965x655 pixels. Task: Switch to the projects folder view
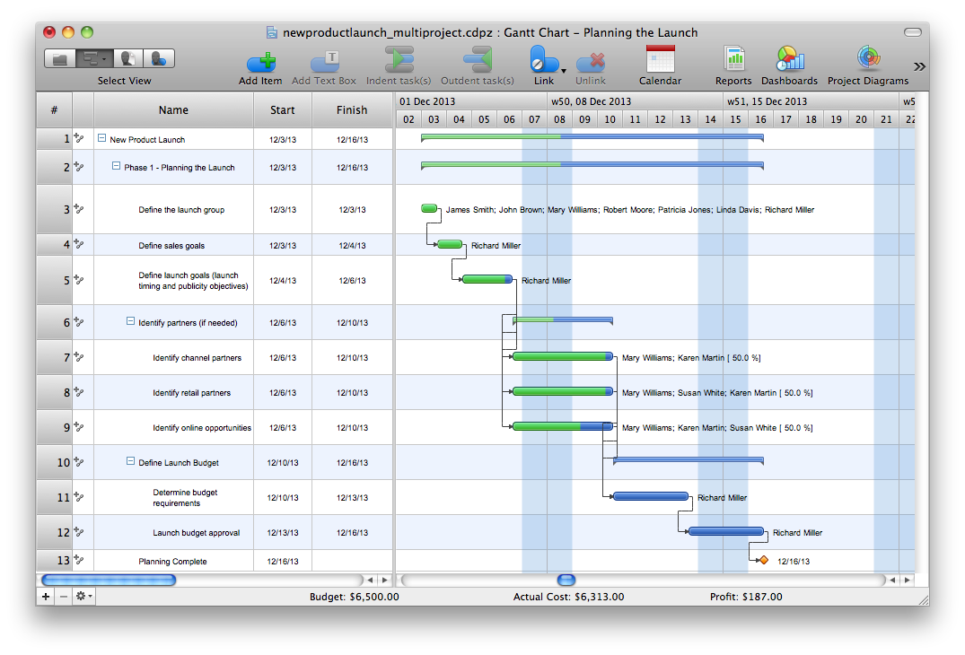click(60, 59)
